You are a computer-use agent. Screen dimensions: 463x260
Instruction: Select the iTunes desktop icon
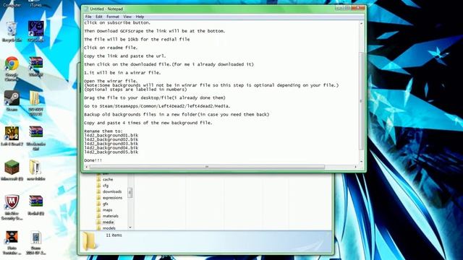pos(35,4)
